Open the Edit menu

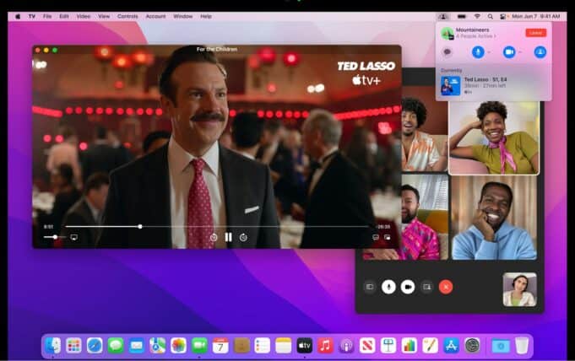(64, 17)
